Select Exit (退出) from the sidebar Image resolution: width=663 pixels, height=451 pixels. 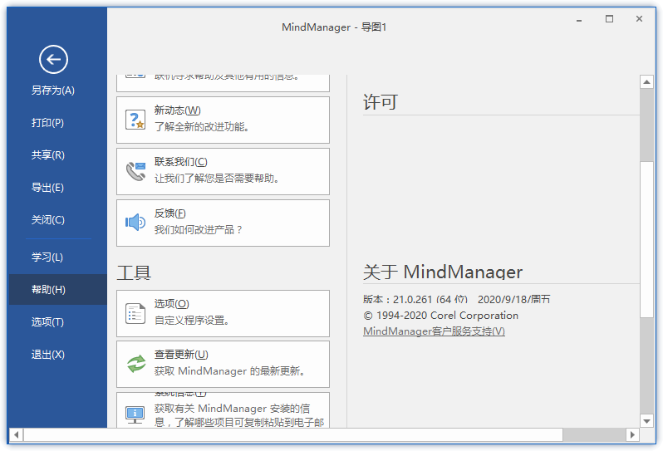[x=48, y=355]
